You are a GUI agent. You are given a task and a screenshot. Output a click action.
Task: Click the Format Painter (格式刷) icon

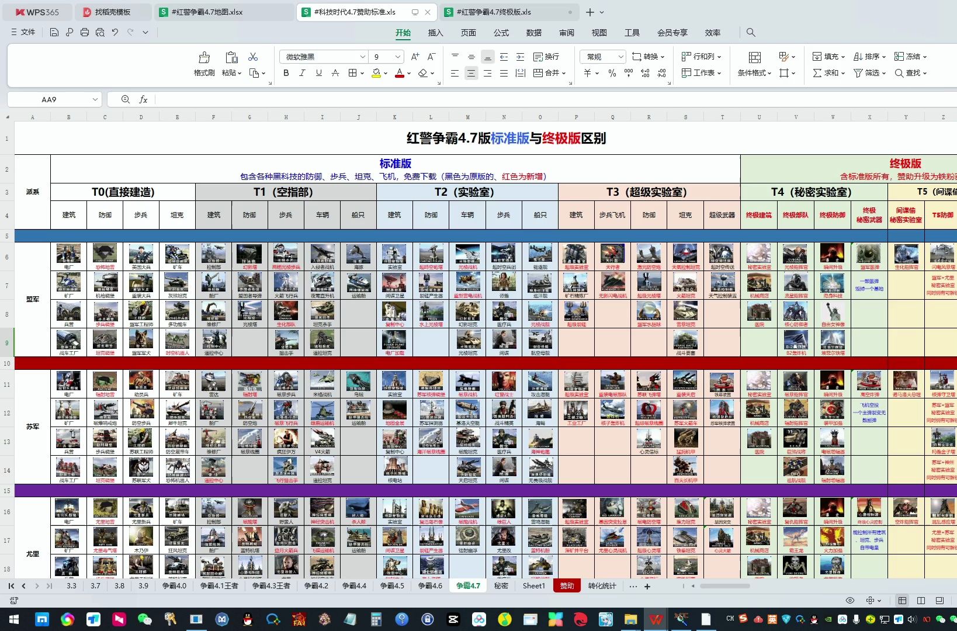(204, 57)
